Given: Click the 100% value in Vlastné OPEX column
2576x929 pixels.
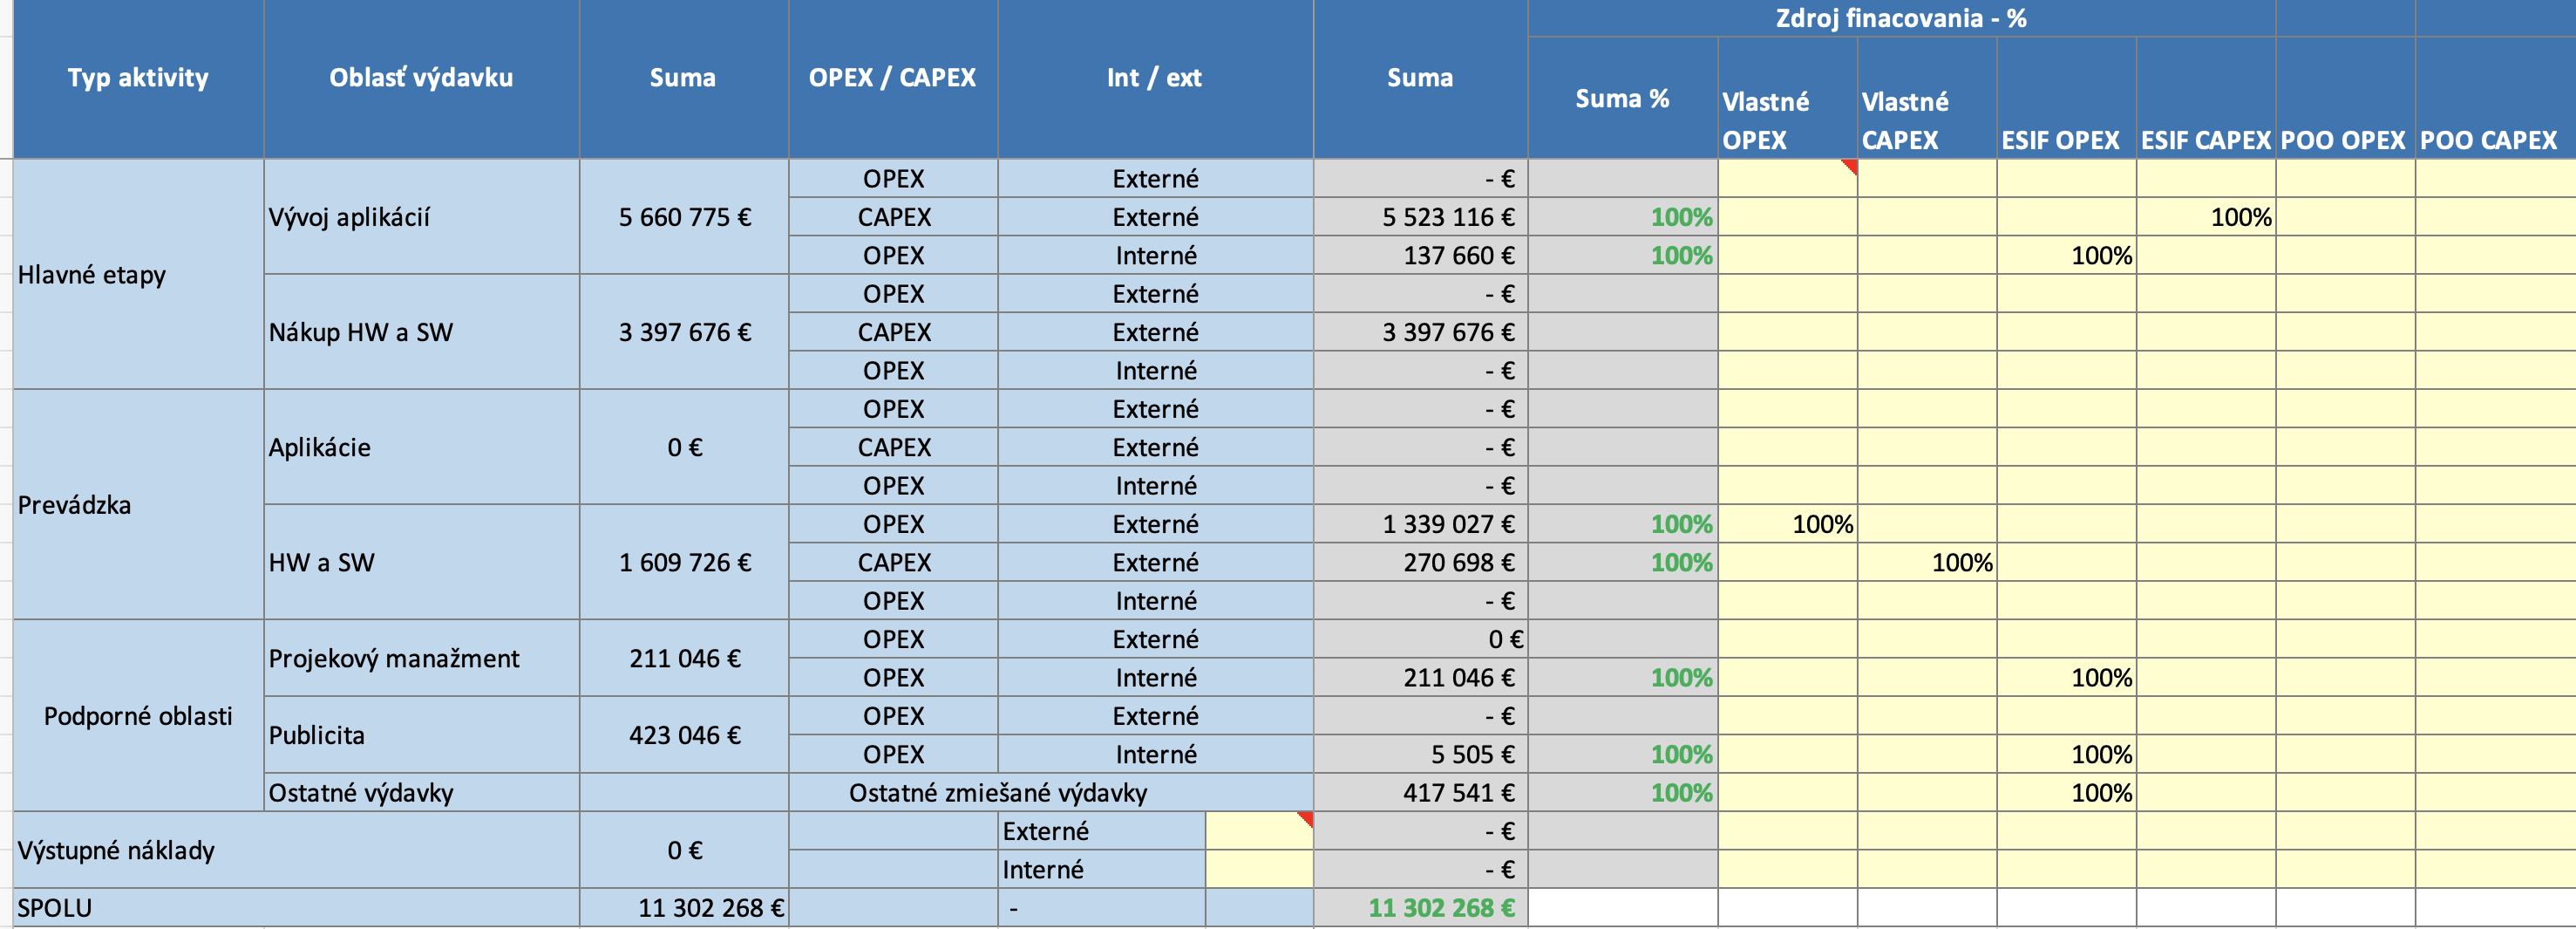Looking at the screenshot, I should click(1821, 524).
